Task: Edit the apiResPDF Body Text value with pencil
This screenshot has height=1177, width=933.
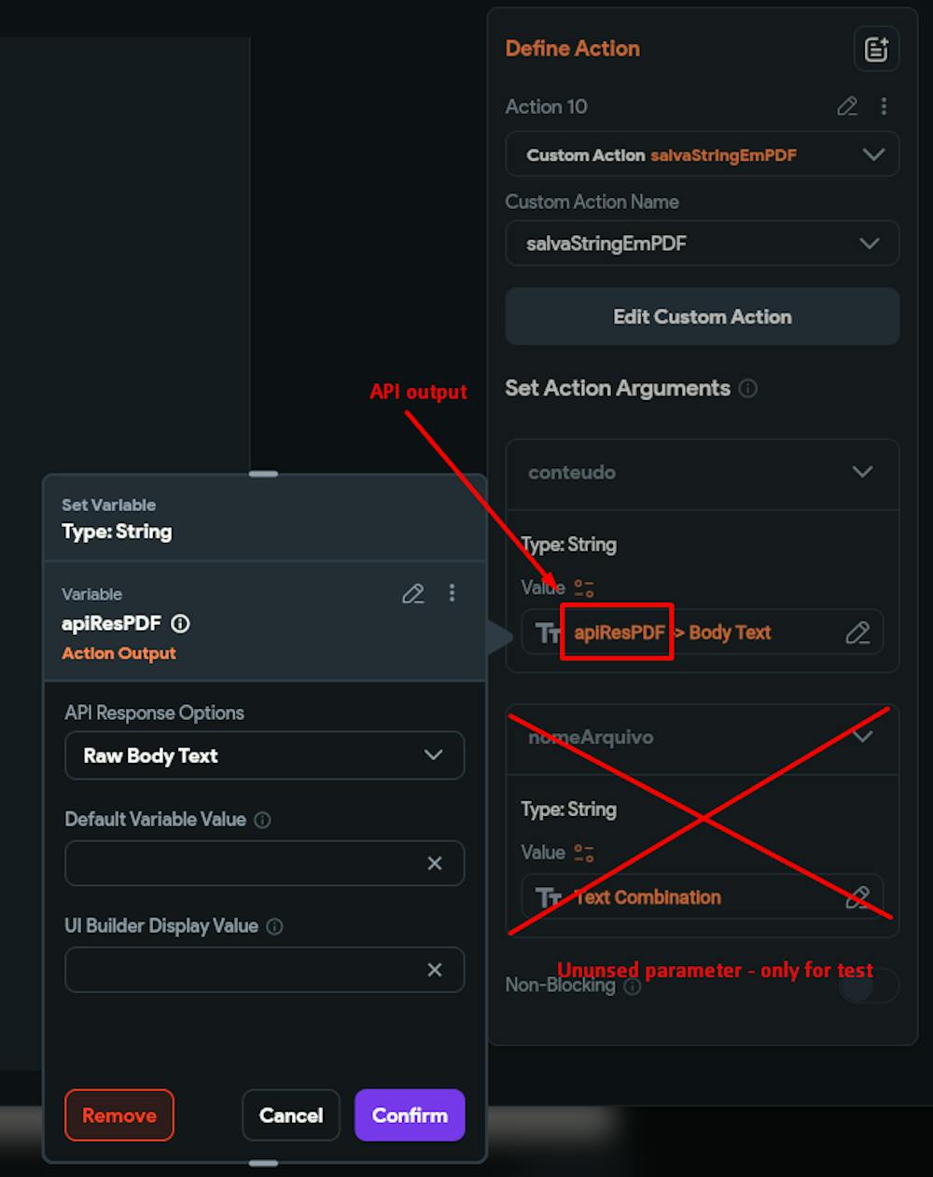Action: tap(857, 632)
